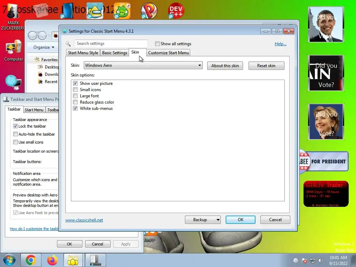Image resolution: width=356 pixels, height=267 pixels.
Task: Click the Hillary 'Did you Vote?' gadget
Action: click(326, 122)
